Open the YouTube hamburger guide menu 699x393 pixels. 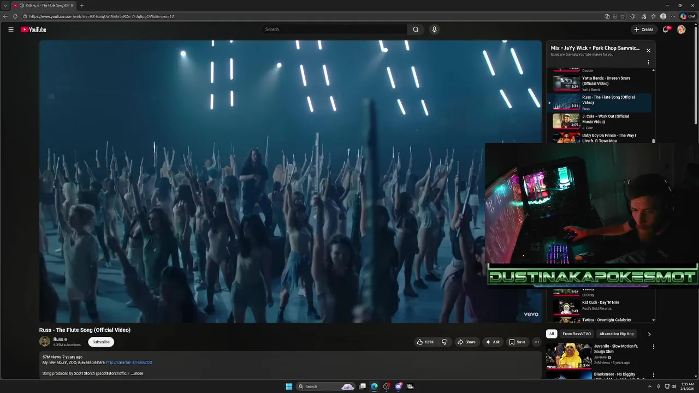[x=10, y=29]
